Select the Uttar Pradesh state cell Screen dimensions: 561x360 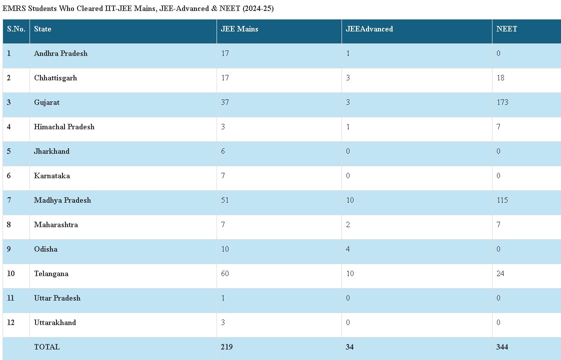(57, 298)
